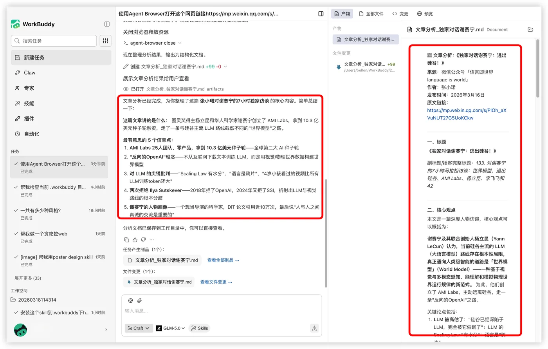This screenshot has width=548, height=349.
Task: Switch to the 预览 tab
Action: [425, 14]
